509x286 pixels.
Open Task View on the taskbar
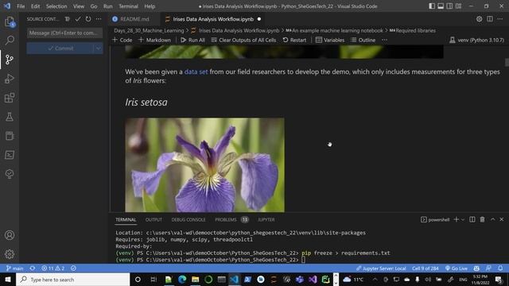pos(153,279)
